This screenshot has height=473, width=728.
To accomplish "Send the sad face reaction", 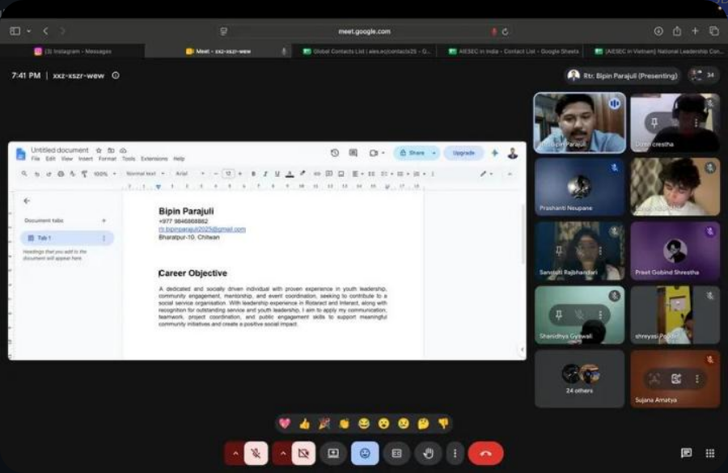I will coord(404,424).
